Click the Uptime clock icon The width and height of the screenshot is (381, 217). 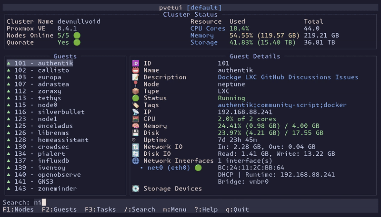(134, 140)
